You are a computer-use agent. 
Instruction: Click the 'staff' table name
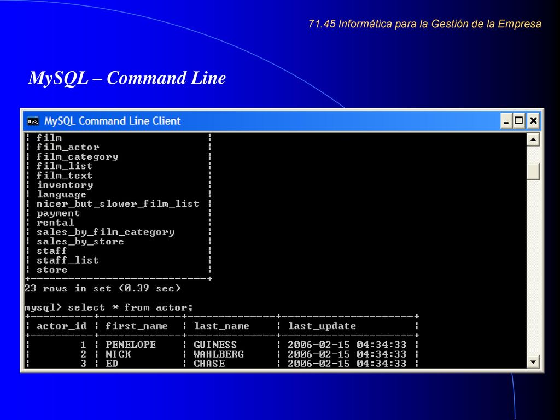click(x=52, y=250)
